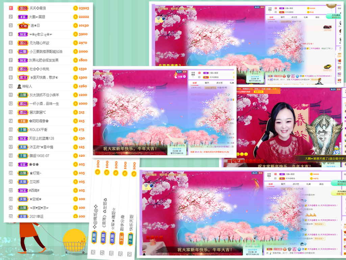Click the 公爵 badge beside 小三要跳楼原配喊加油
Viewport: 346px width, 260px height.
tap(23, 51)
